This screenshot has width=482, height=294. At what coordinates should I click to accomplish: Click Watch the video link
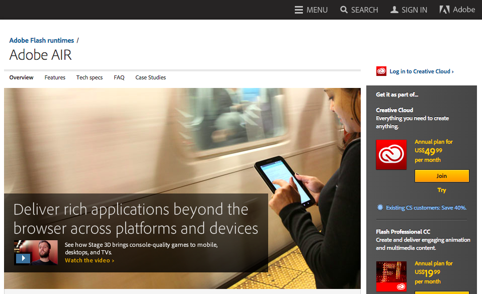pyautogui.click(x=90, y=260)
